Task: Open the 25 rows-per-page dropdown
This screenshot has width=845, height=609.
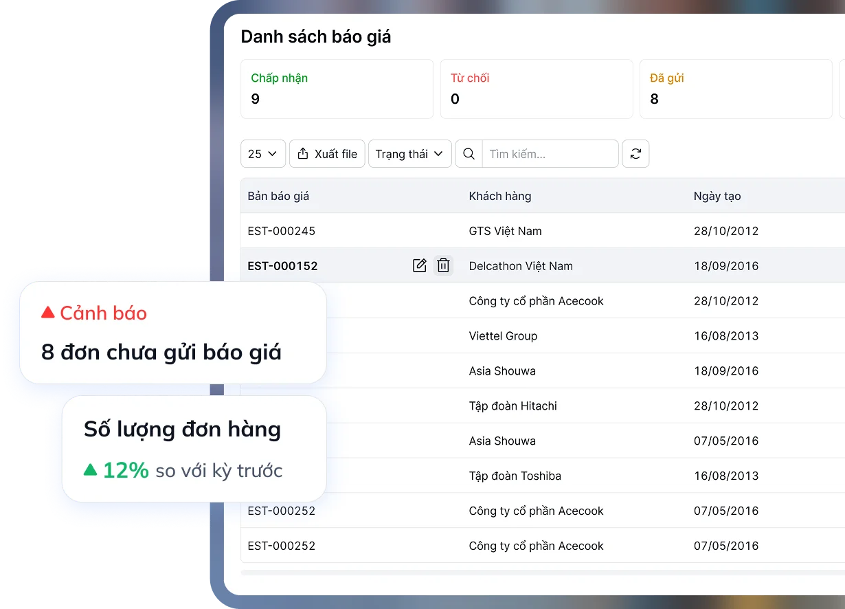Action: (263, 154)
